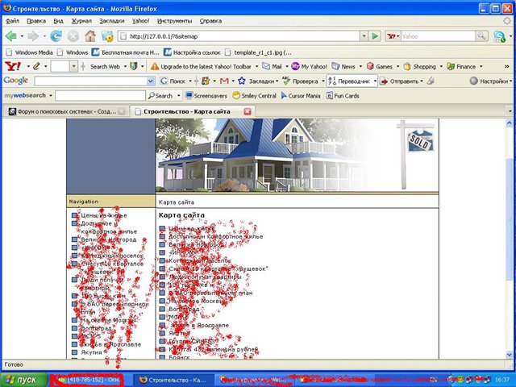The height and width of the screenshot is (387, 516).
Task: Switch to the Форум о поисковых системах tab
Action: pyautogui.click(x=66, y=111)
